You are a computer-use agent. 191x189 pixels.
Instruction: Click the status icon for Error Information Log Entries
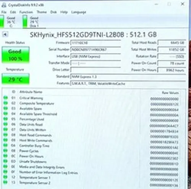(5, 172)
